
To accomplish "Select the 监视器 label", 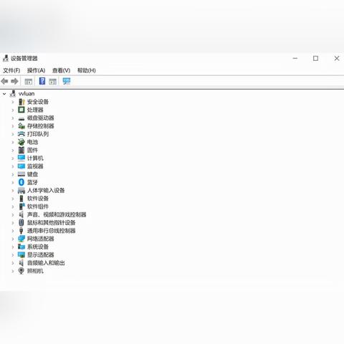I will pyautogui.click(x=35, y=166).
